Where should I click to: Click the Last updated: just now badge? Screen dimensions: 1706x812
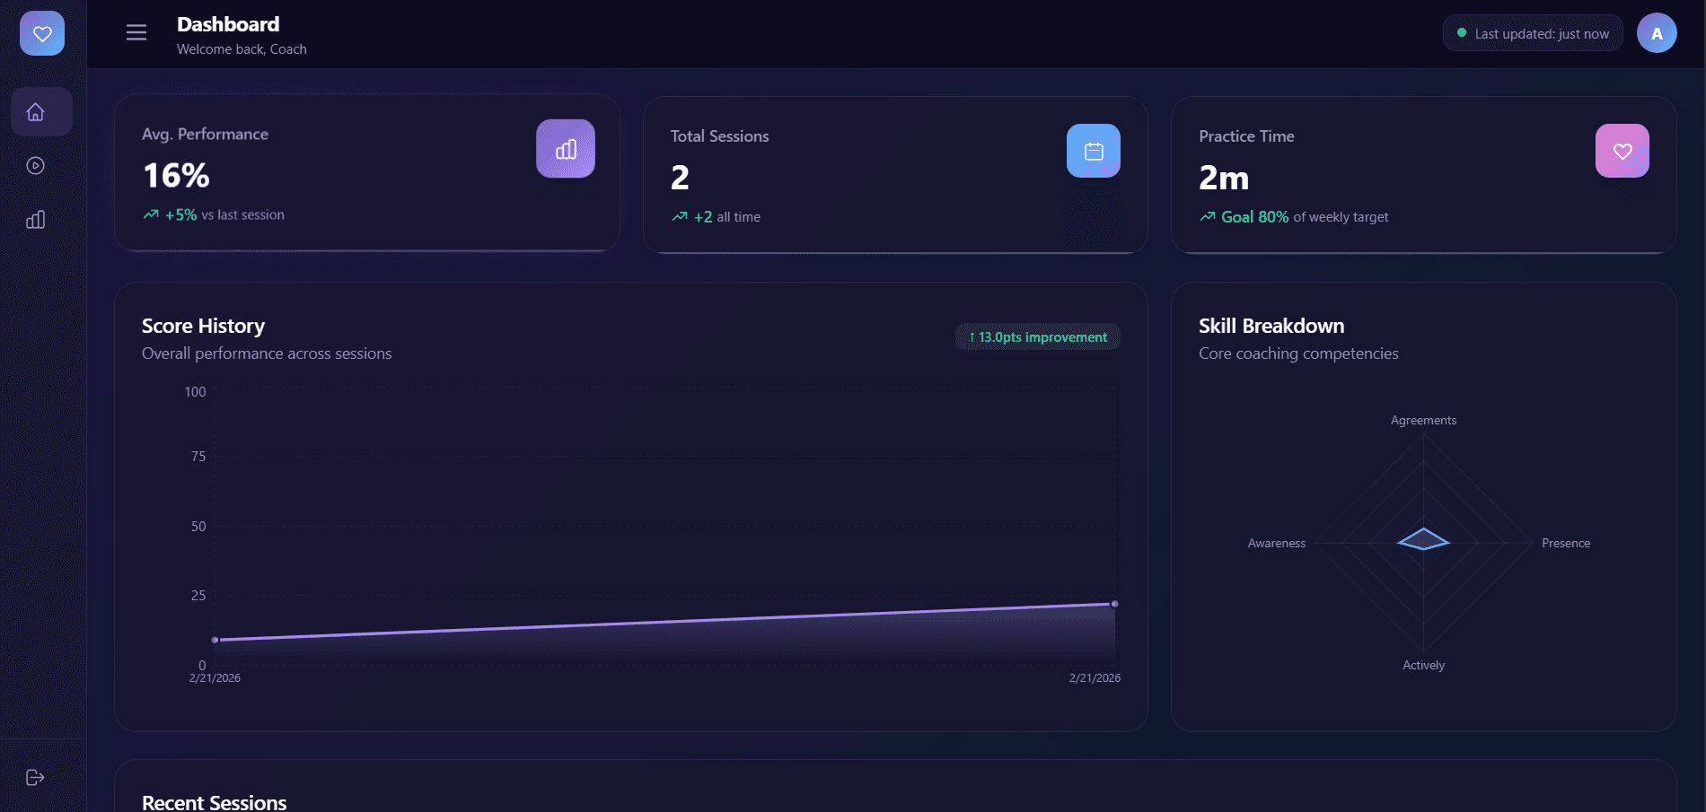[1533, 33]
